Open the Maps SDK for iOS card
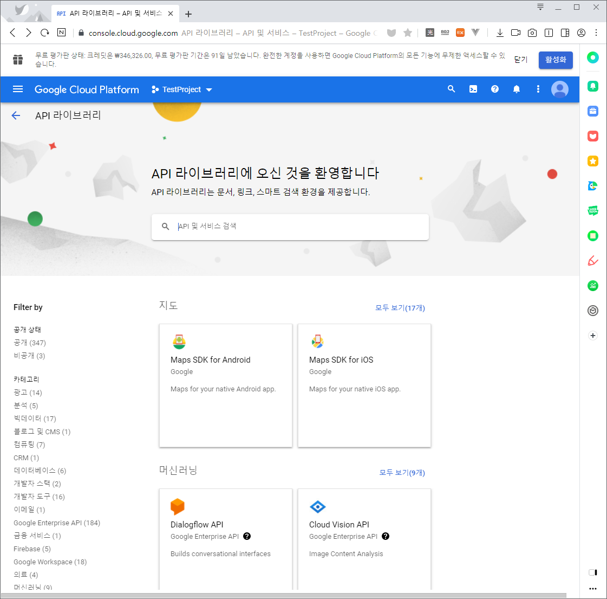 364,385
